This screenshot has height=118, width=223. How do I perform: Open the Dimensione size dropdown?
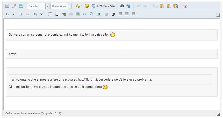click(x=61, y=6)
